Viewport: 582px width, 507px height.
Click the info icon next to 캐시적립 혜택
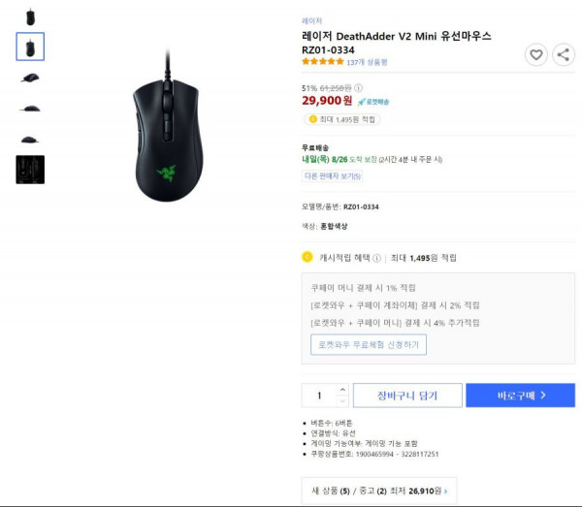(x=376, y=258)
